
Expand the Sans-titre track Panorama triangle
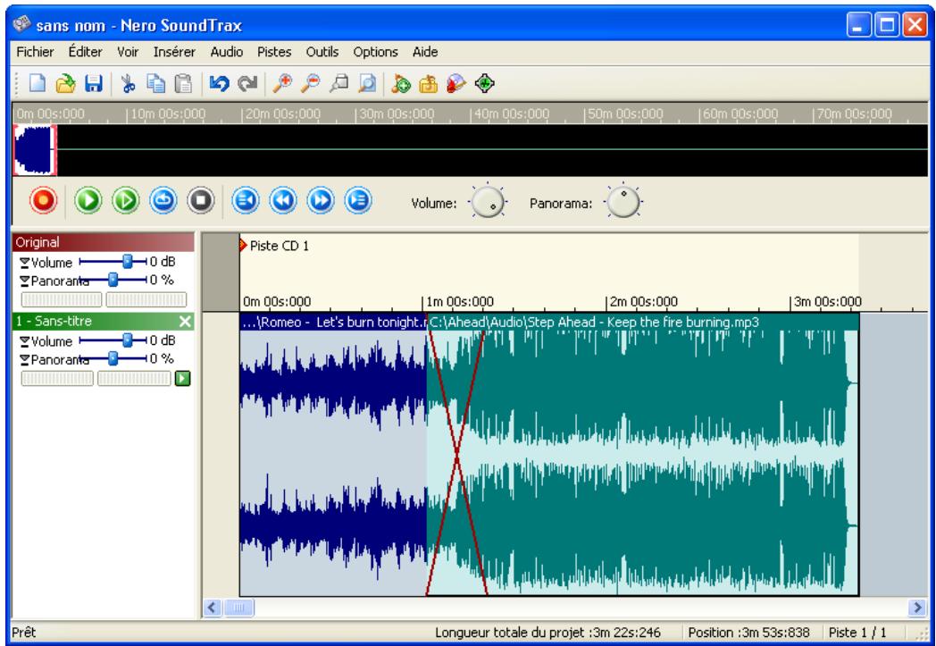[x=24, y=359]
